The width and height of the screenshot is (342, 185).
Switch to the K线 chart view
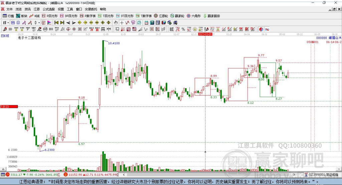coord(34,16)
